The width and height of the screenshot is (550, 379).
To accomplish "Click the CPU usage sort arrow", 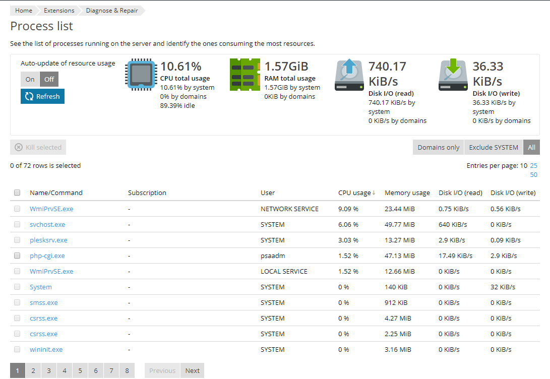I will tap(373, 193).
